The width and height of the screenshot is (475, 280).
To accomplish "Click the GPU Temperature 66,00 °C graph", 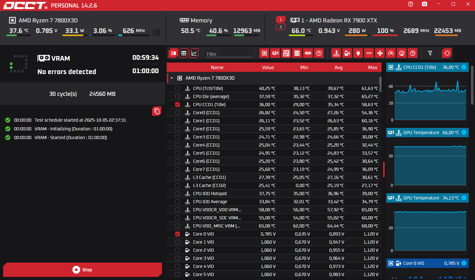I will [427, 164].
